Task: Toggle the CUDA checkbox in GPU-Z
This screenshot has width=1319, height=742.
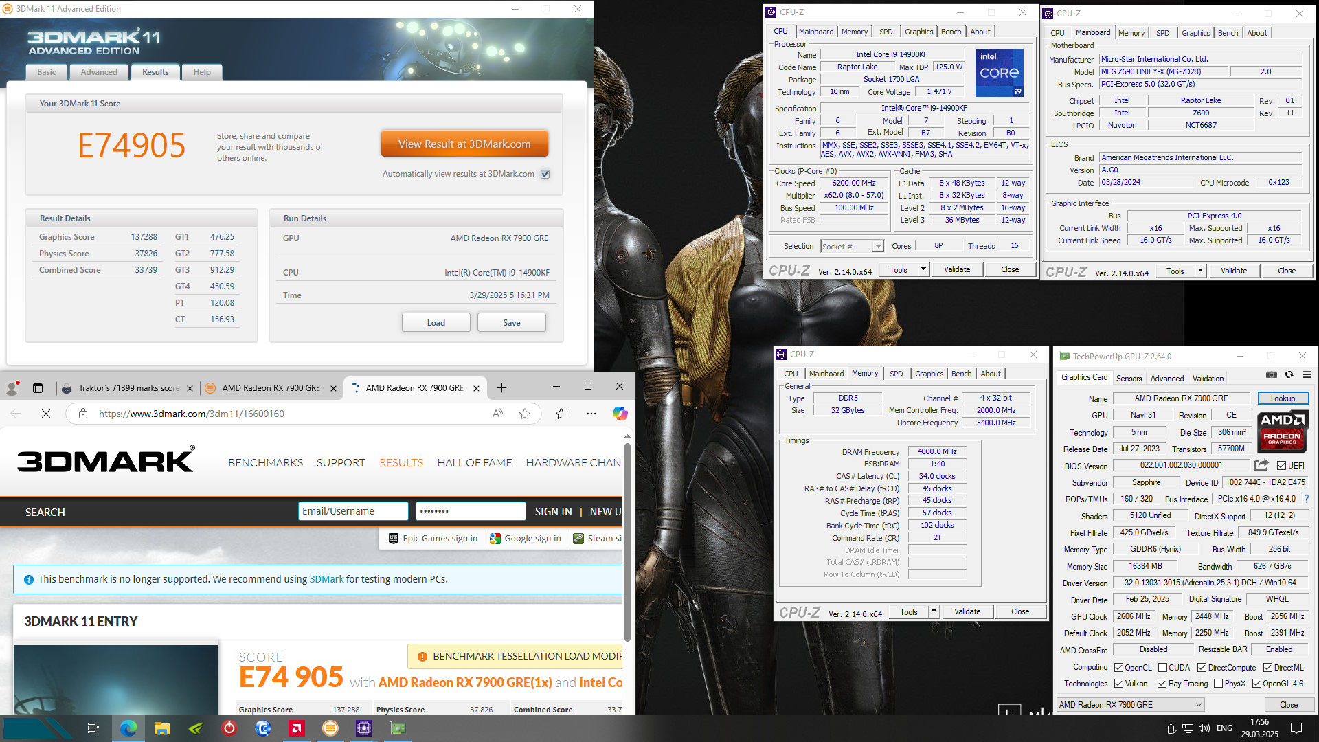Action: click(1162, 668)
